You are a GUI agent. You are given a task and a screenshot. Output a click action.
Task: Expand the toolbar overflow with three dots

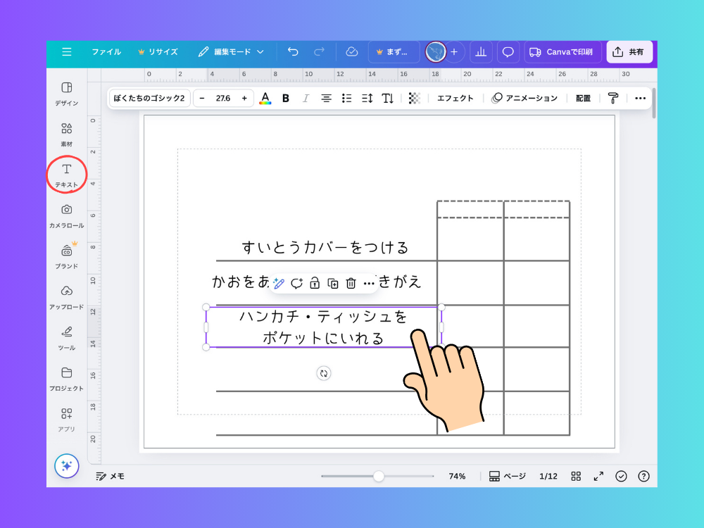coord(640,98)
